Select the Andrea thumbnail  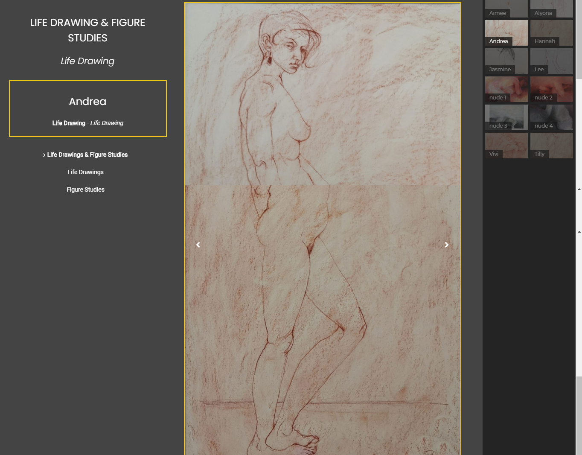click(506, 33)
